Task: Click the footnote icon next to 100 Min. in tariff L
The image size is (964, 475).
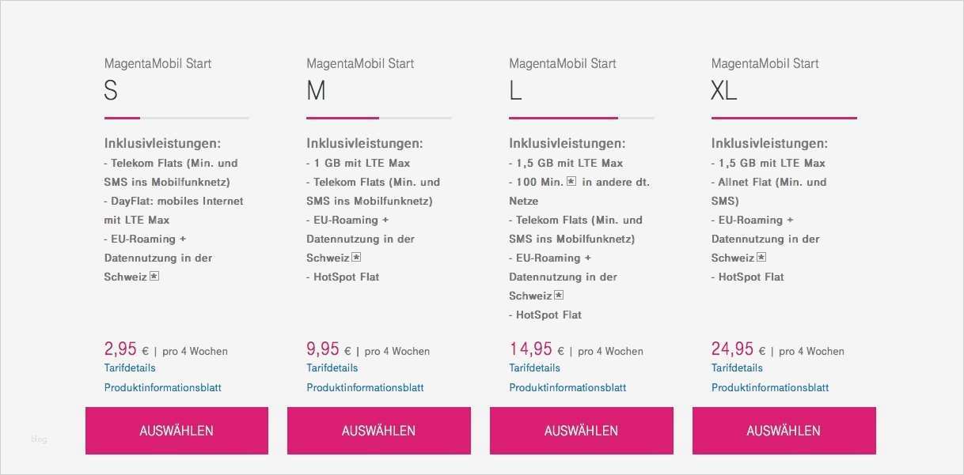Action: click(x=571, y=181)
